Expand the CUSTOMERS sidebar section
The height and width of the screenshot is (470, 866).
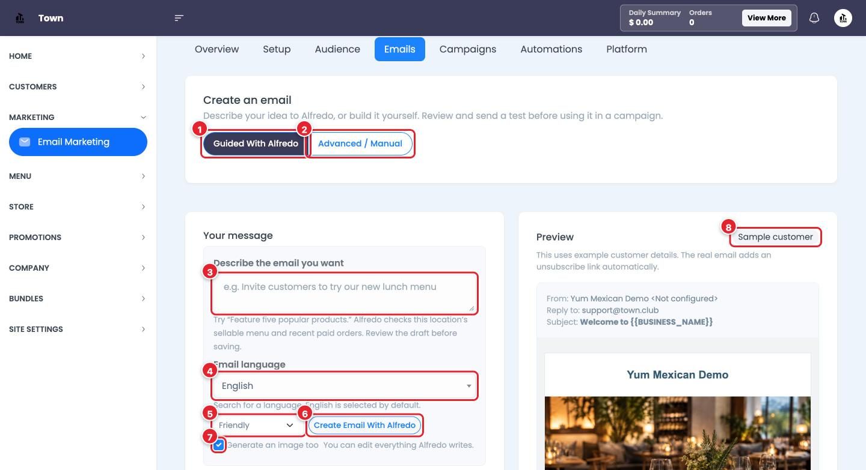click(x=78, y=86)
